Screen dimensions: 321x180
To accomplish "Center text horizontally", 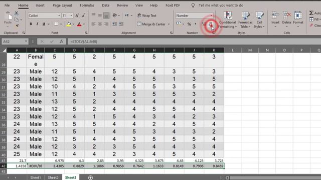I will (100, 24).
